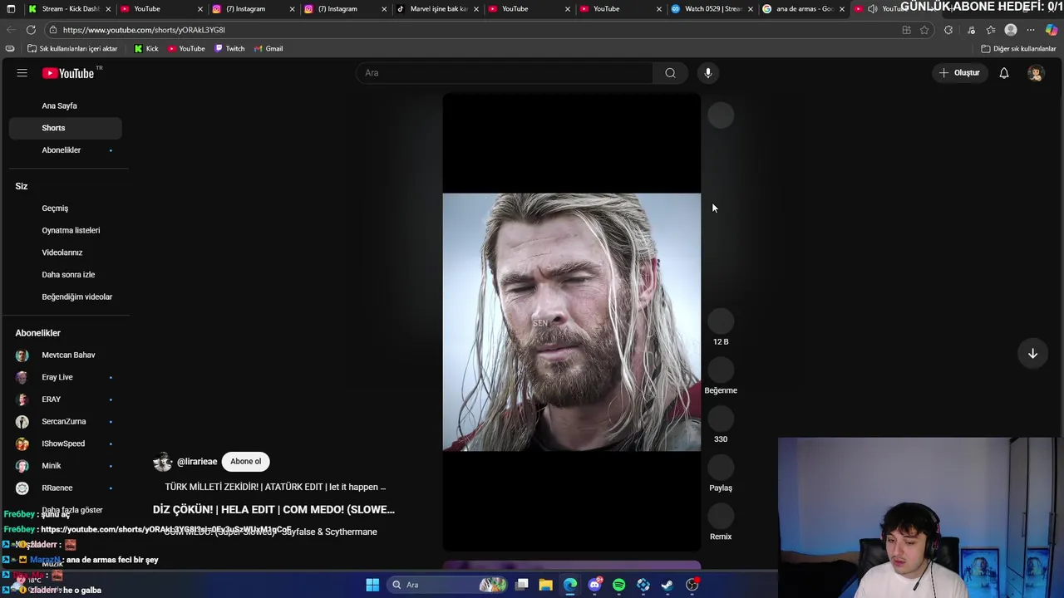This screenshot has width=1064, height=598.
Task: Share the Short with Paylaş button
Action: [x=721, y=468]
